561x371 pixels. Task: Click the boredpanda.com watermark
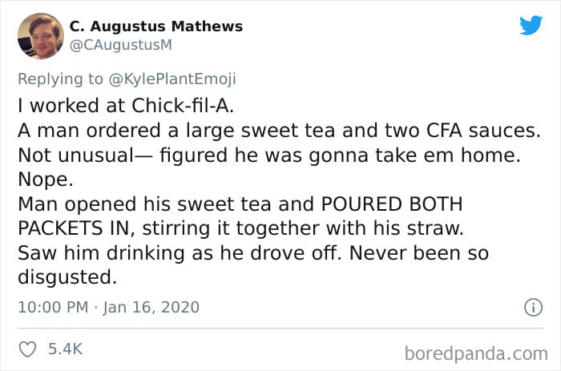(x=476, y=353)
